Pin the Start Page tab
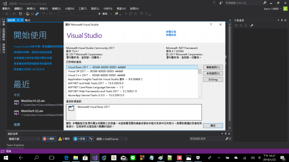289x162 pixels. [18, 20]
